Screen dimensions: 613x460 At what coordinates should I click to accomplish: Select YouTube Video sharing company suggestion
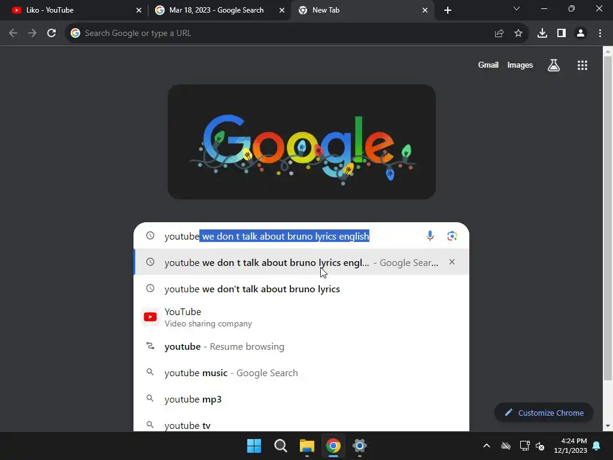(301, 317)
